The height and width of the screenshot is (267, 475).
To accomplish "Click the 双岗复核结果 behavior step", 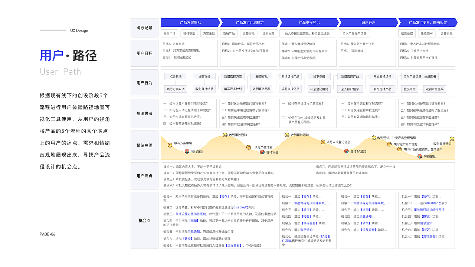I will point(382,76).
